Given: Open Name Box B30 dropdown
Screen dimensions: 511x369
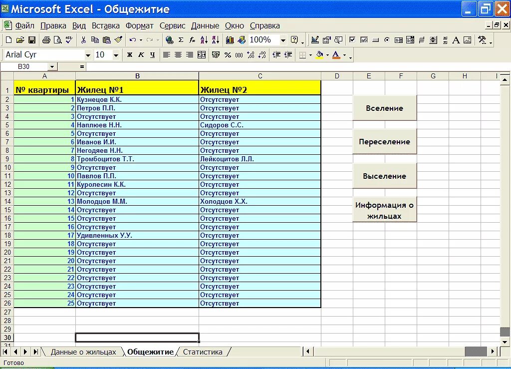Looking at the screenshot, I should 52,67.
